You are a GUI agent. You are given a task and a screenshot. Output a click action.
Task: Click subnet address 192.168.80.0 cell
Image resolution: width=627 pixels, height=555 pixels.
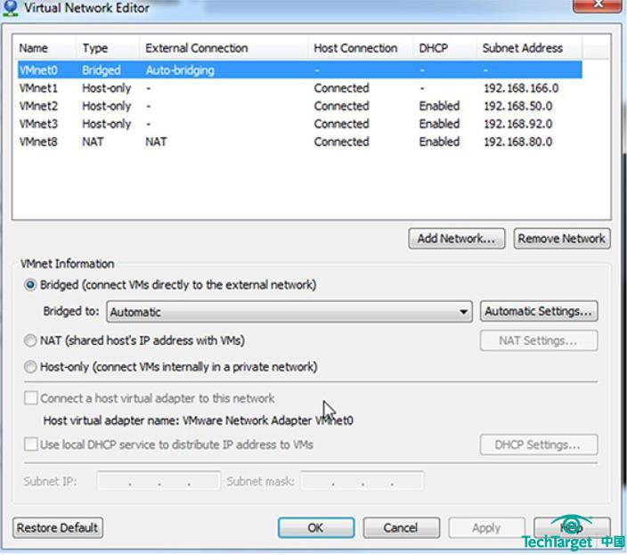click(x=518, y=142)
